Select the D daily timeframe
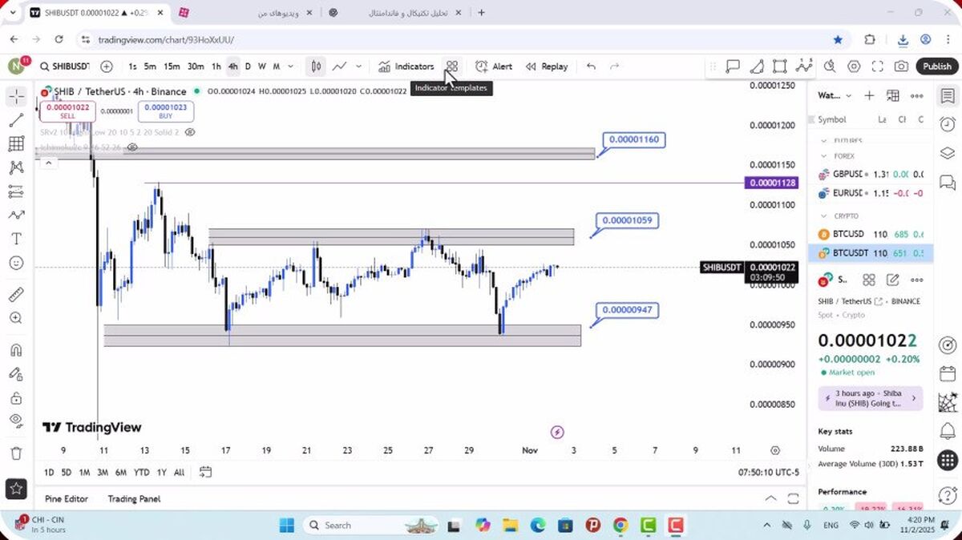 click(x=248, y=66)
